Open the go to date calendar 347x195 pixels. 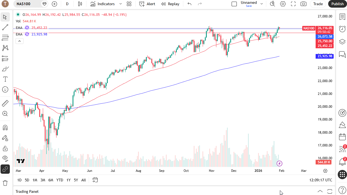[95, 180]
